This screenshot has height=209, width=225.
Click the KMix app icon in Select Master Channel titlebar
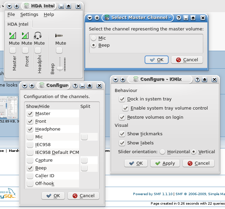[x=107, y=18]
